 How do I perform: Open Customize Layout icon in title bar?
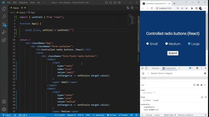pyautogui.click(x=119, y=3)
